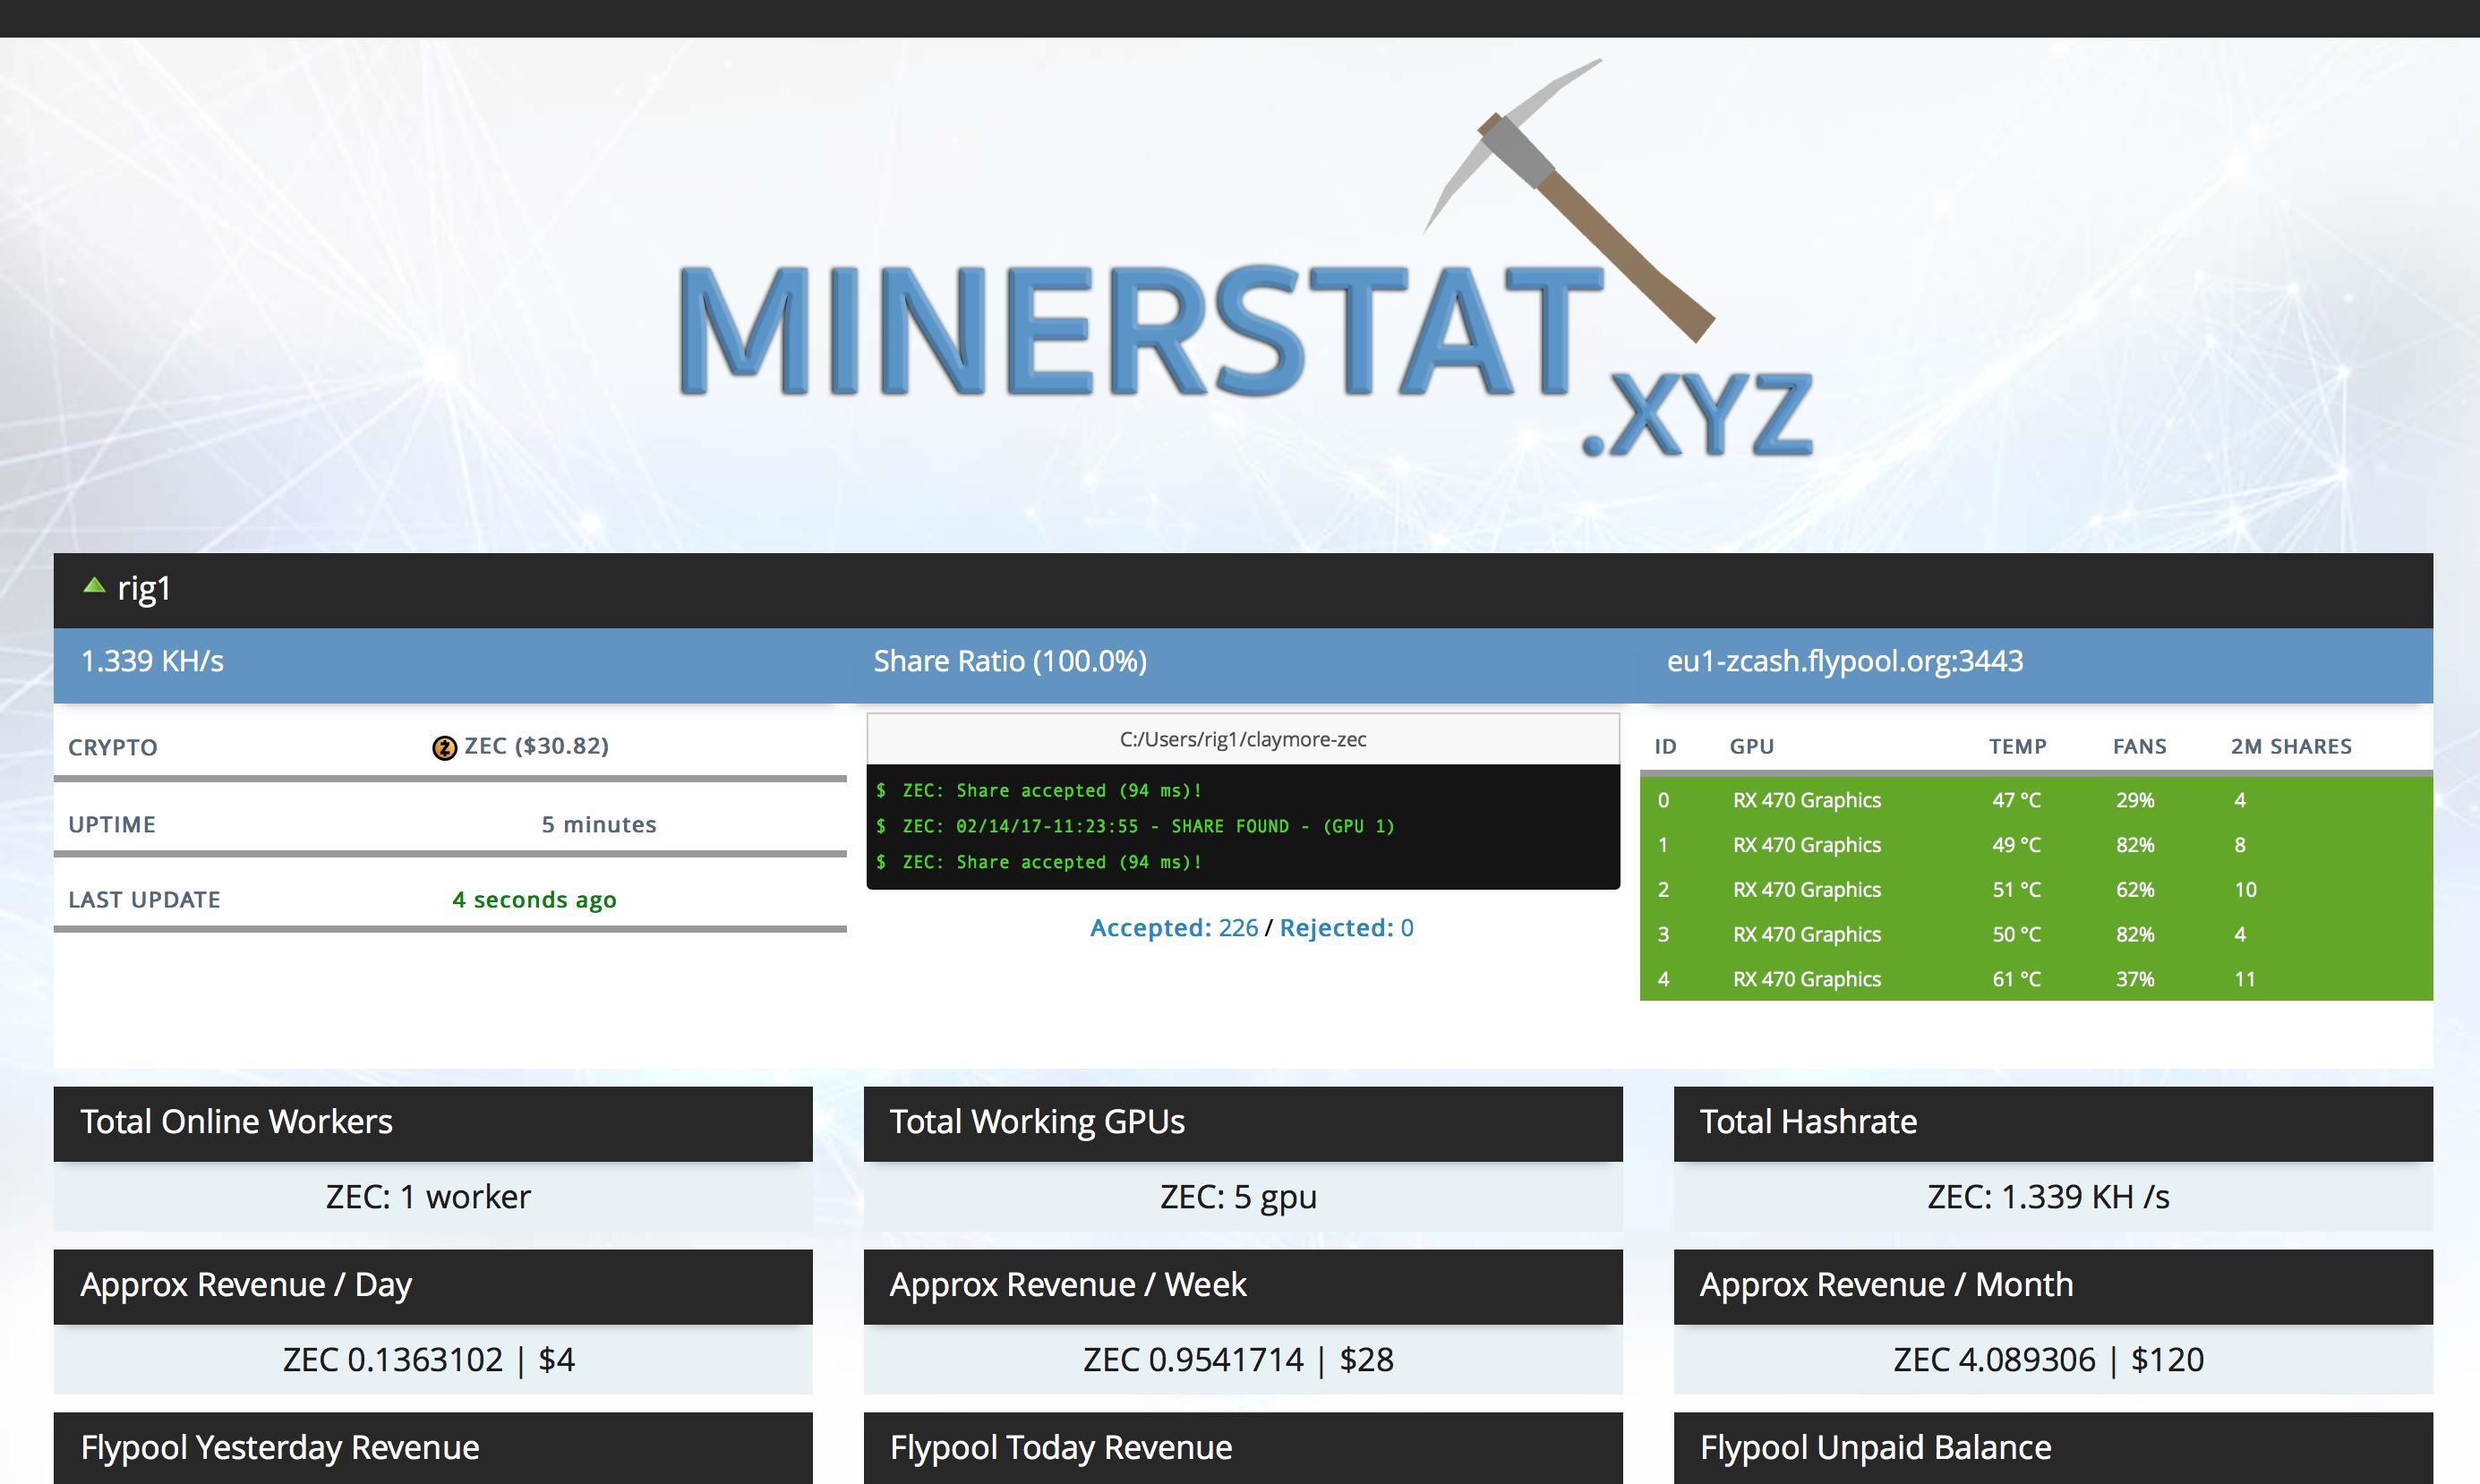Collapse the rig1 panel with green triangle

tap(94, 587)
